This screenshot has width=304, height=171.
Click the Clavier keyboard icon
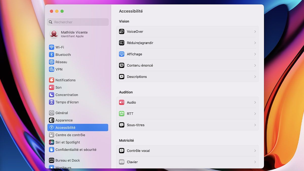point(122,162)
